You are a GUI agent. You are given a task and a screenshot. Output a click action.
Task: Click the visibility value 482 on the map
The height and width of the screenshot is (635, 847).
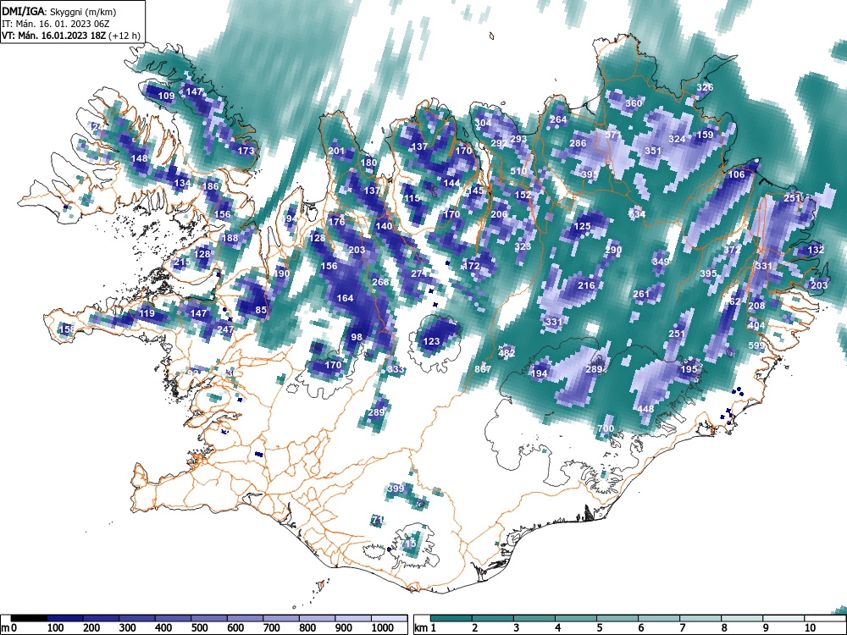[507, 354]
